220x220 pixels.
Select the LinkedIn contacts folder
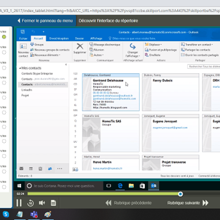pos(27,90)
